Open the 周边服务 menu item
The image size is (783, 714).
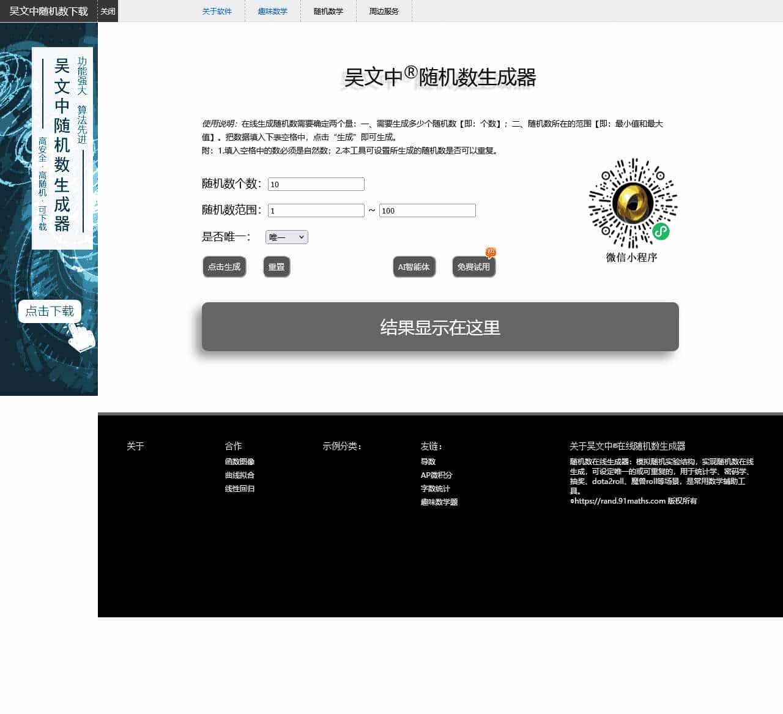tap(383, 11)
